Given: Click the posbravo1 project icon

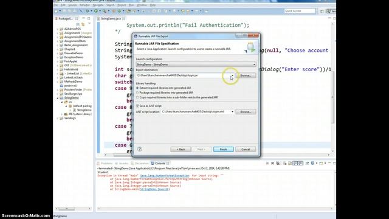Looking at the screenshot, I should 61,86.
